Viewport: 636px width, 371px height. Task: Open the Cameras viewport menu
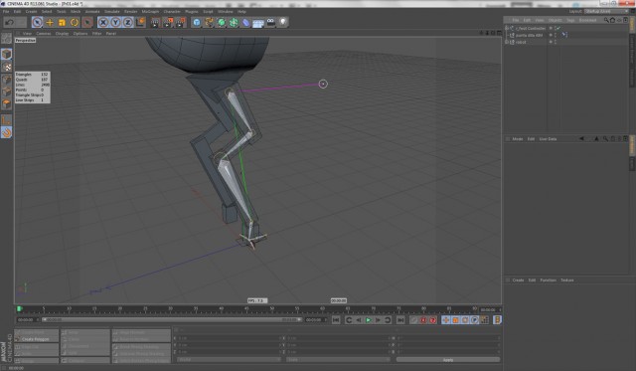coord(44,33)
